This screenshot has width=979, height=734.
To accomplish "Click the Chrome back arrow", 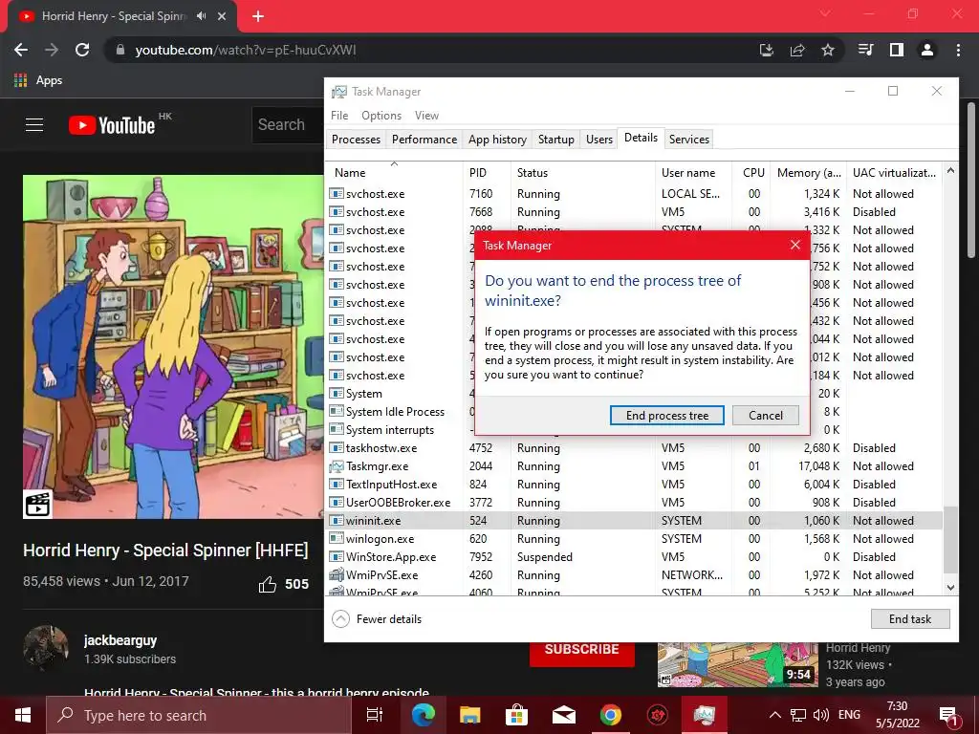I will 21,50.
